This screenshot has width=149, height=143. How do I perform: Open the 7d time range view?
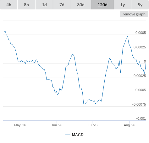62,5
